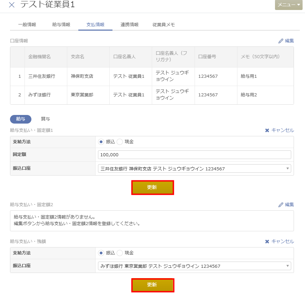Click 更新 button under 残額 section

point(152,285)
